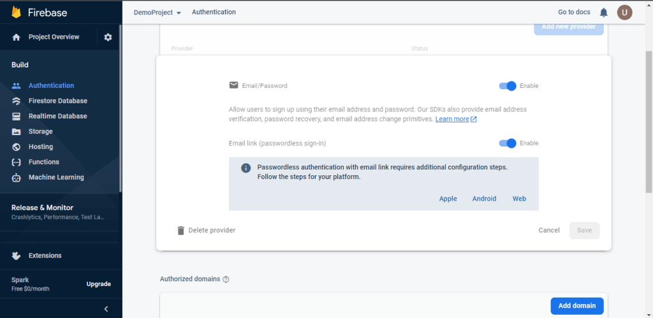Toggle the Email link passwordless Enable switch
The image size is (653, 318).
click(508, 143)
